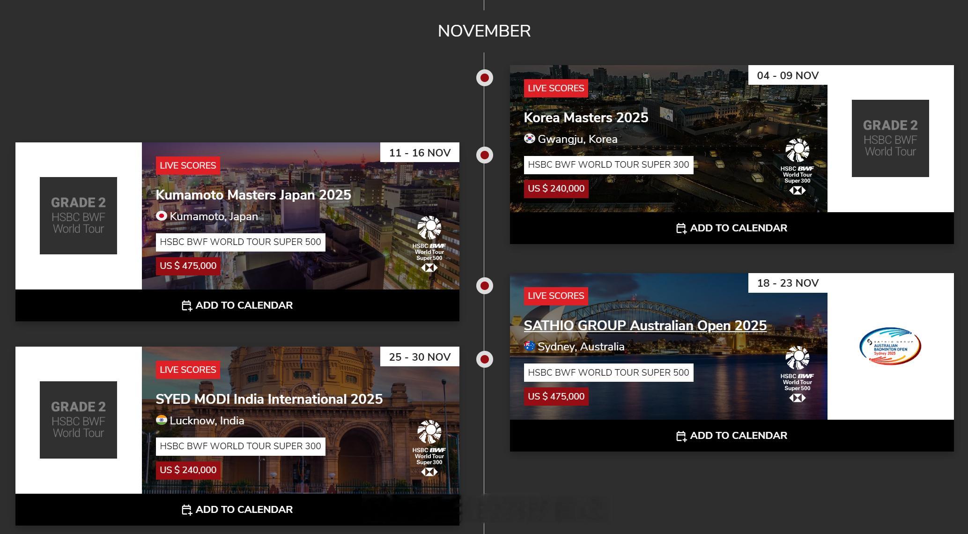
Task: Select the timeline marker for Australian Open
Action: (485, 285)
